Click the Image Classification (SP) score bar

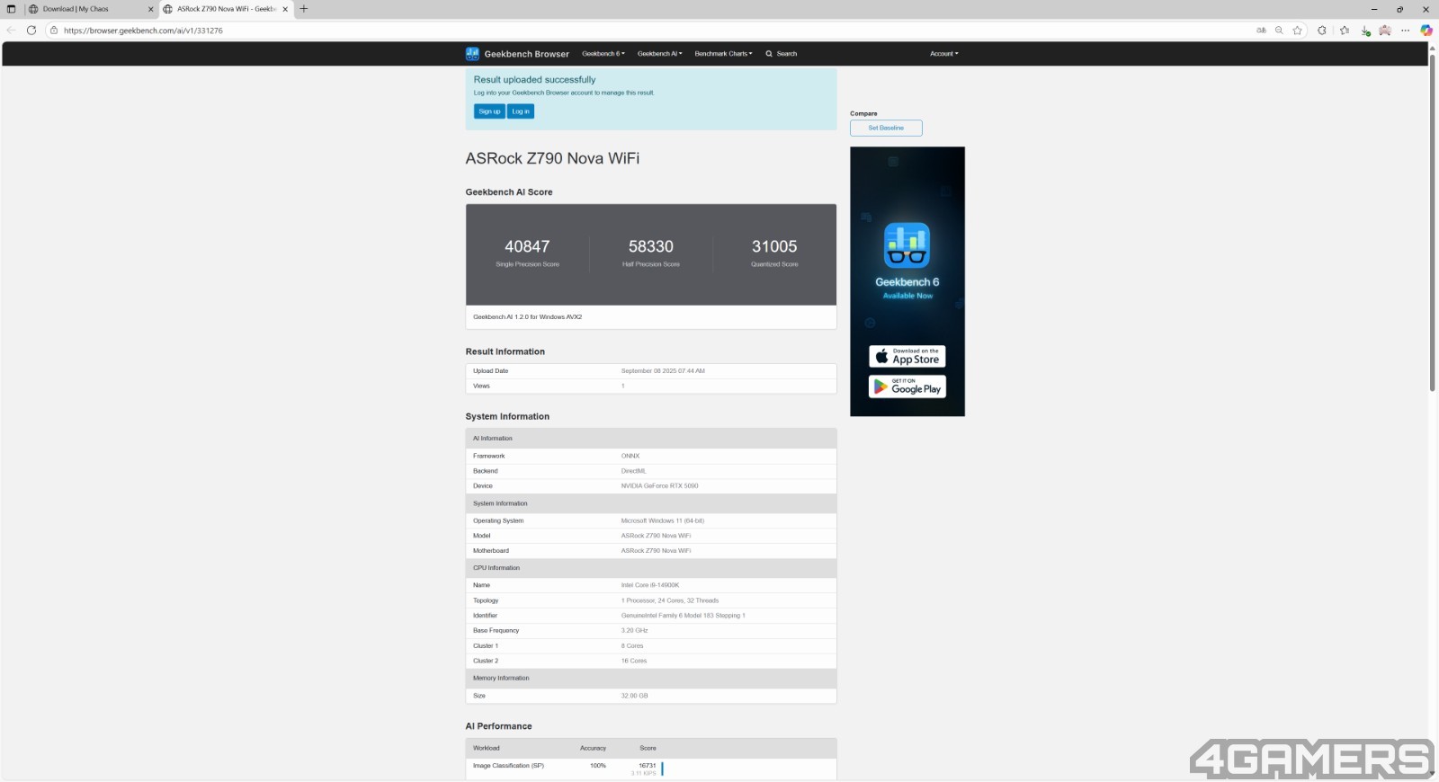(x=662, y=769)
